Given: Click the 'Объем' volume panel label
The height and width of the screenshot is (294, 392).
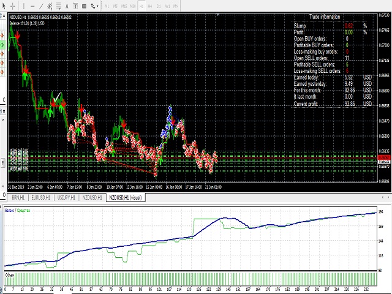Looking at the screenshot, I should pos(10,275).
